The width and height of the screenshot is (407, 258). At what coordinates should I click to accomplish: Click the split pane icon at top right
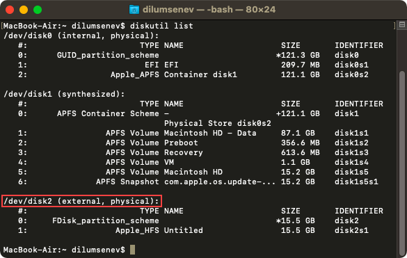[402, 24]
